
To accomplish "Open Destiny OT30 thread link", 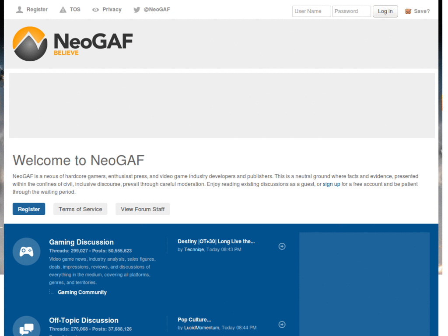I will pyautogui.click(x=216, y=241).
